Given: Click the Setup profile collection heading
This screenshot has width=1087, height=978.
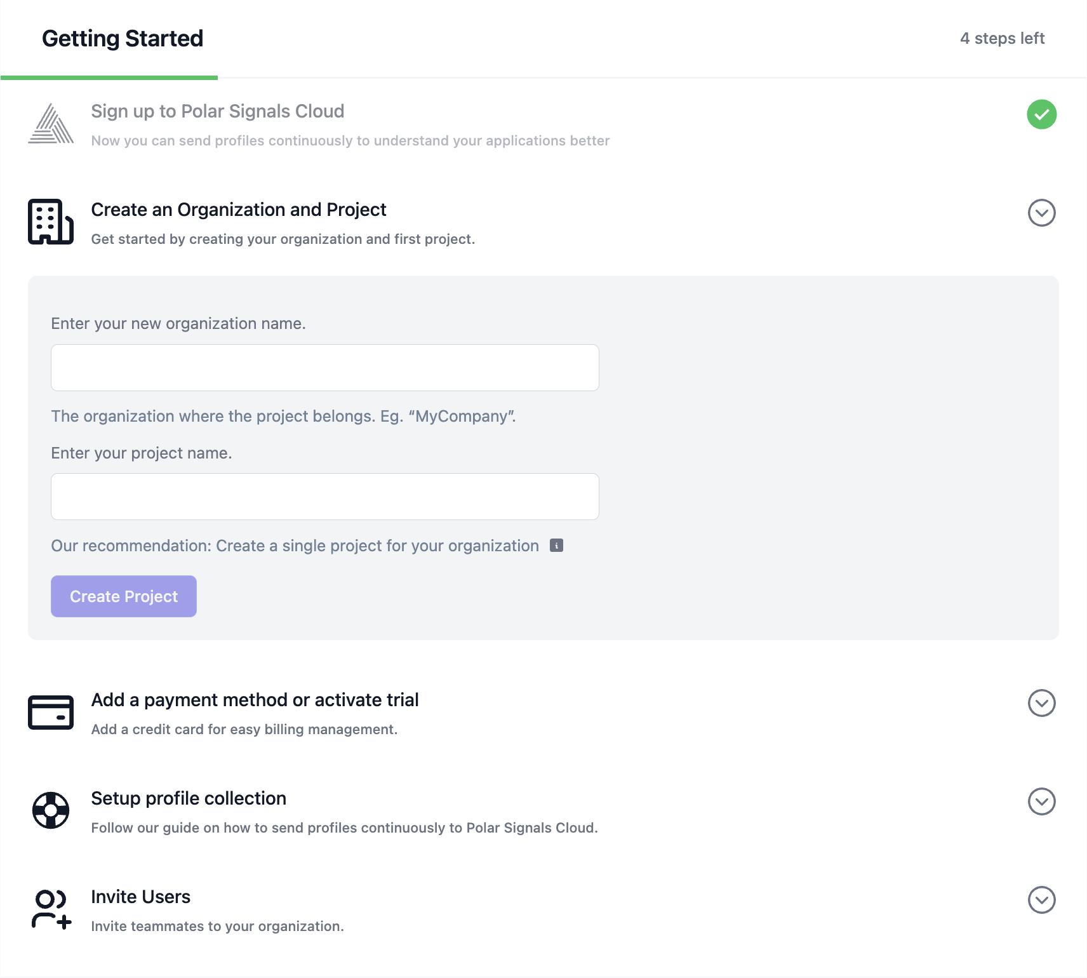Looking at the screenshot, I should point(189,798).
